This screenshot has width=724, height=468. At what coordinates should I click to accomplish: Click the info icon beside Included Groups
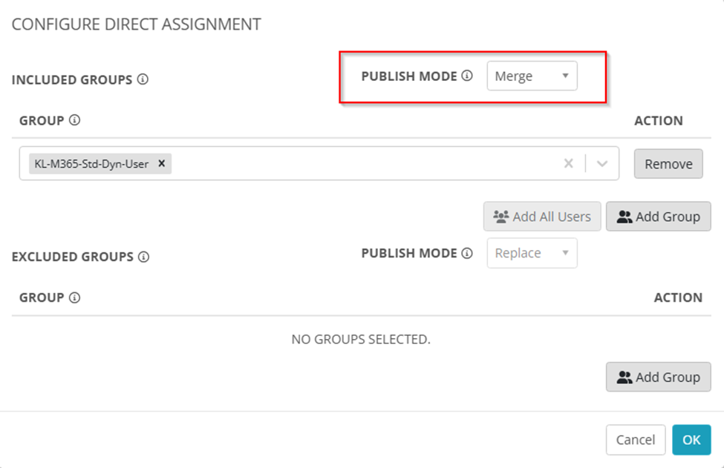click(x=143, y=79)
